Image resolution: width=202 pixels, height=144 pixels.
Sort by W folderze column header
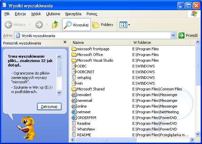click(x=161, y=42)
